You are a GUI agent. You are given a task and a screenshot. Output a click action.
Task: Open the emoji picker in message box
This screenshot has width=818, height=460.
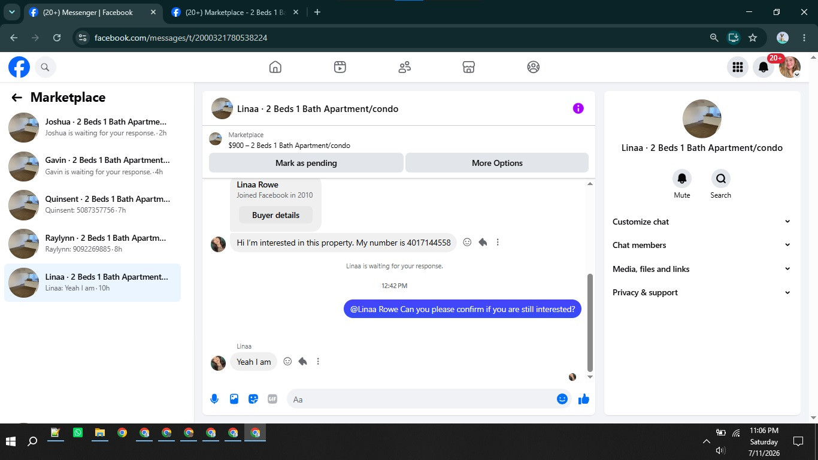(x=562, y=399)
